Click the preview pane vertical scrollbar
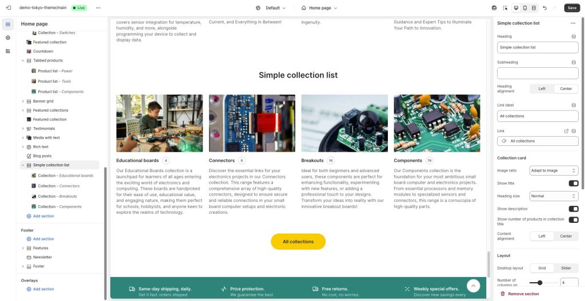Screen dimensions: 585x301 pyautogui.click(x=488, y=264)
